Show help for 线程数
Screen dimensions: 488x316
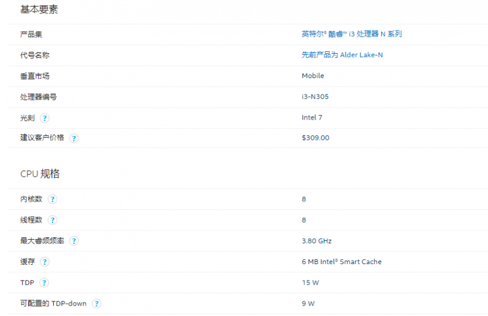click(52, 220)
